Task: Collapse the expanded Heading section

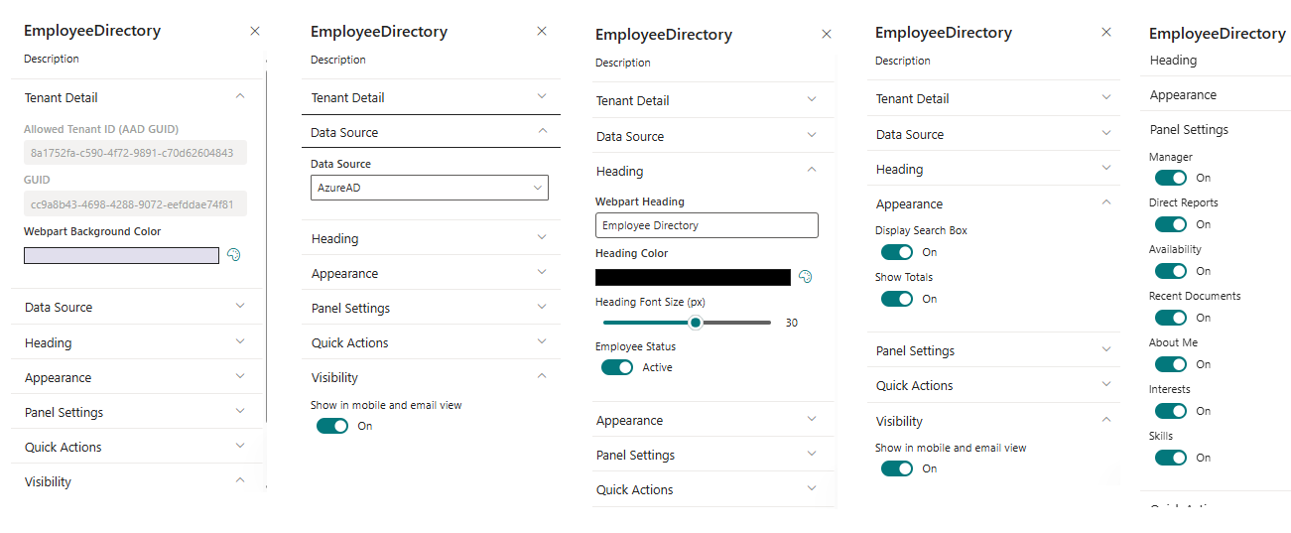Action: tap(812, 171)
